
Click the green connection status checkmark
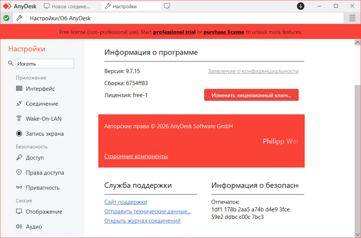pos(6,18)
